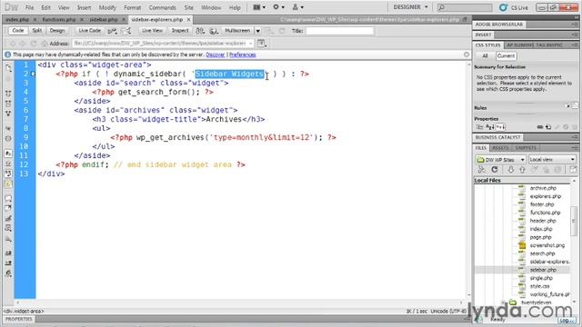This screenshot has height=327, width=582.
Task: Click the Collapse Selection icon
Action: (x=8, y=104)
